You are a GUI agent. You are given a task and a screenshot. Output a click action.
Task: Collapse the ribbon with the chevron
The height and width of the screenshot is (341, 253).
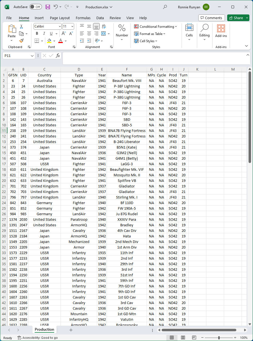(x=246, y=46)
